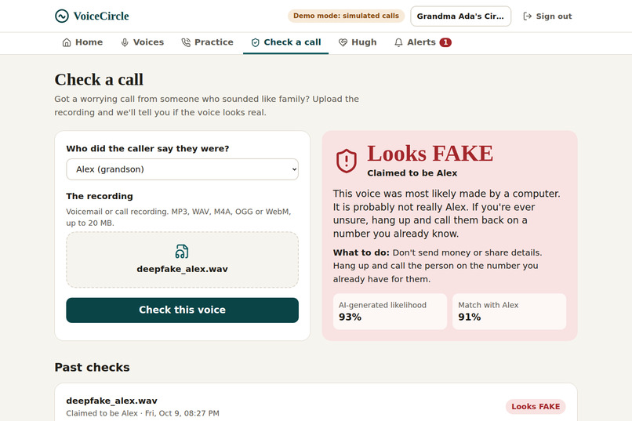
Task: Switch to the Practice tab
Action: 208,42
